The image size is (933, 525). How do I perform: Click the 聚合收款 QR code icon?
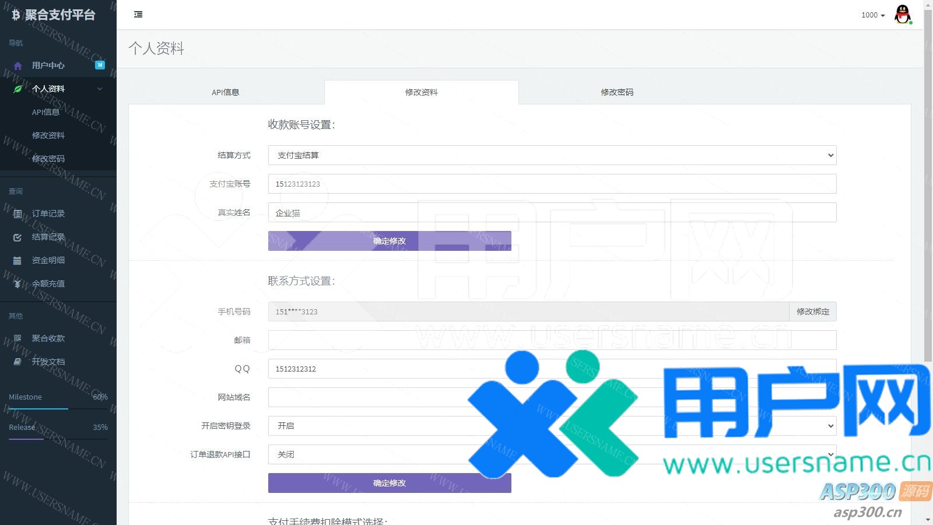tap(17, 338)
